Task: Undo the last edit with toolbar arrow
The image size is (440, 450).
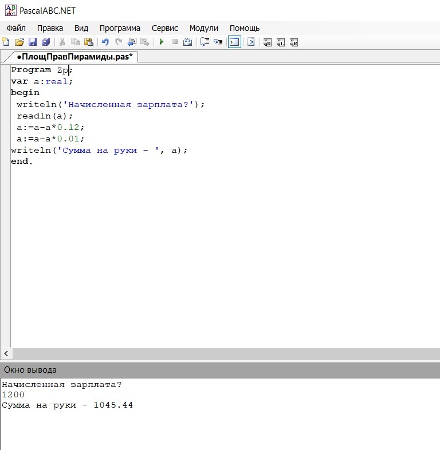Action: click(x=105, y=42)
